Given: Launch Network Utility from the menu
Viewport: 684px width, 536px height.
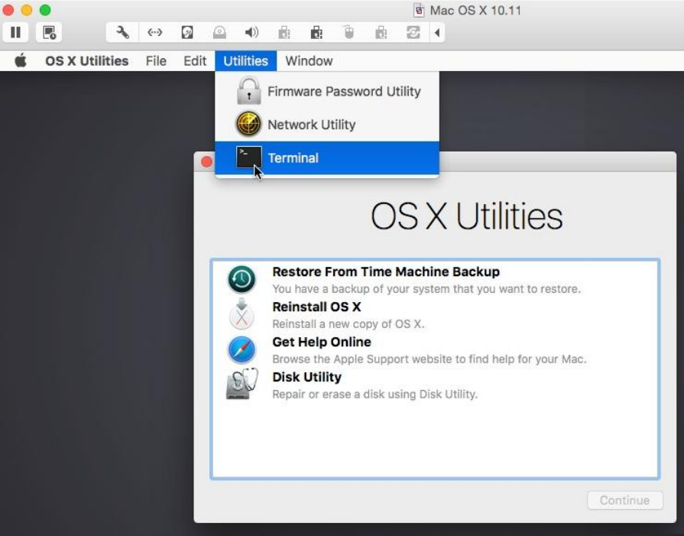Looking at the screenshot, I should pyautogui.click(x=327, y=125).
